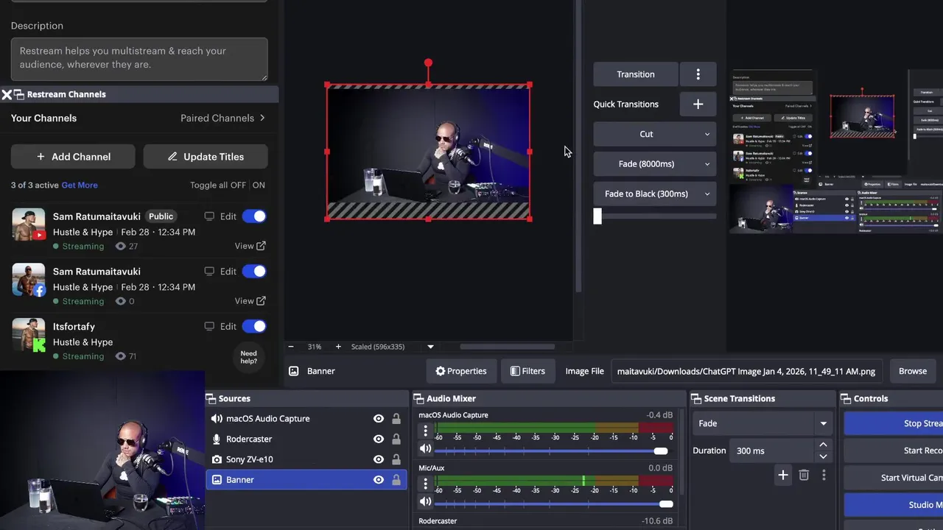This screenshot has width=943, height=530.
Task: Click the Description text area
Action: [139, 59]
